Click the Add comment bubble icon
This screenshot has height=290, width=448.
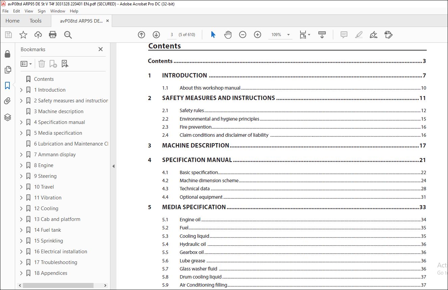[344, 35]
